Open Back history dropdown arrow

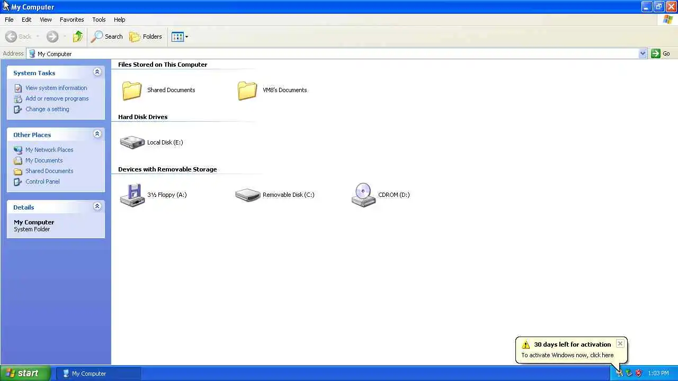coord(38,37)
